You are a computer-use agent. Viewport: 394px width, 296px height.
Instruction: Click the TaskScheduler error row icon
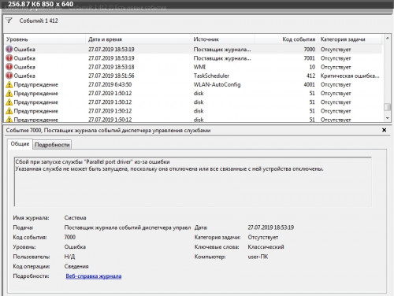(x=9, y=76)
